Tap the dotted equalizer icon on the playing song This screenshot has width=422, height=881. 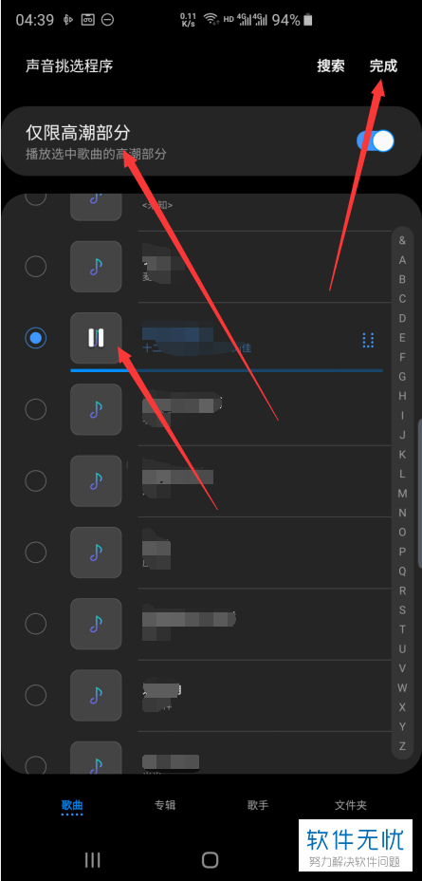[x=368, y=340]
